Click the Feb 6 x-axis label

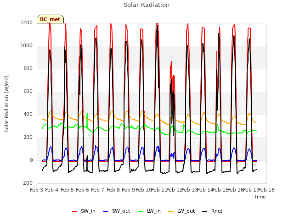(83, 190)
